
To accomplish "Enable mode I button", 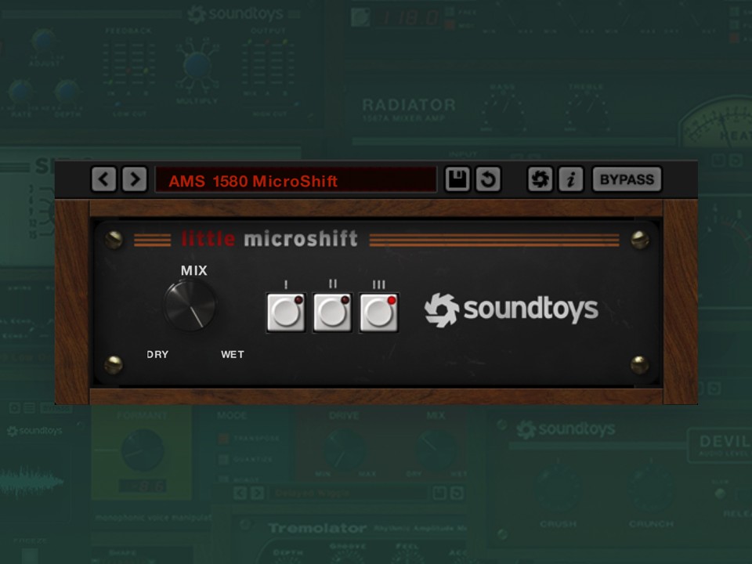I will click(286, 313).
